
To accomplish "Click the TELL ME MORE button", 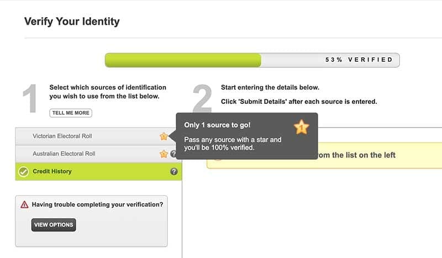I will tap(71, 113).
